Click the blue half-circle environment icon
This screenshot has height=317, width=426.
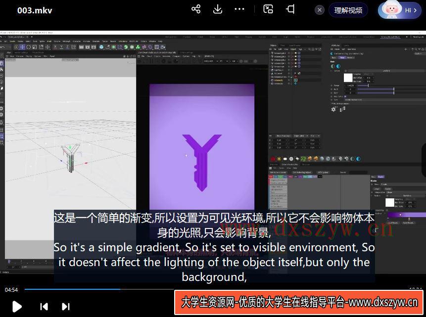(x=358, y=159)
